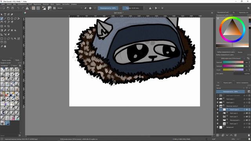Select the Freehand Brush tool
251x141 pixels.
[x=2, y=18]
